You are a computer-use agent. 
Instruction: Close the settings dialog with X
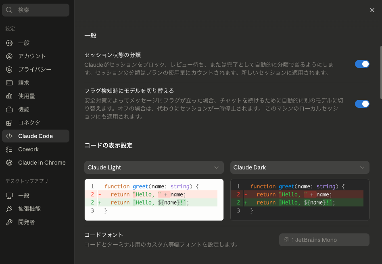[372, 10]
